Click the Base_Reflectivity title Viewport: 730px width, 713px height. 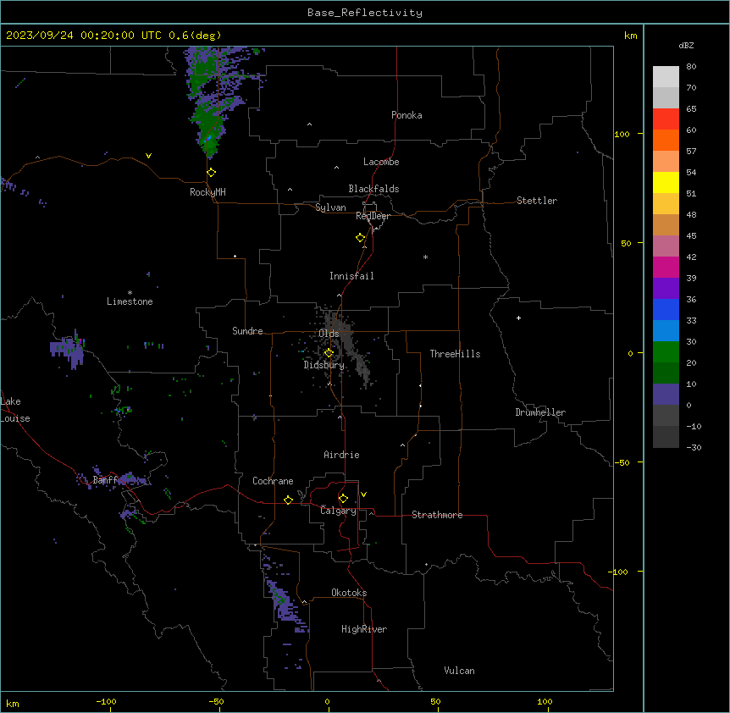(365, 13)
